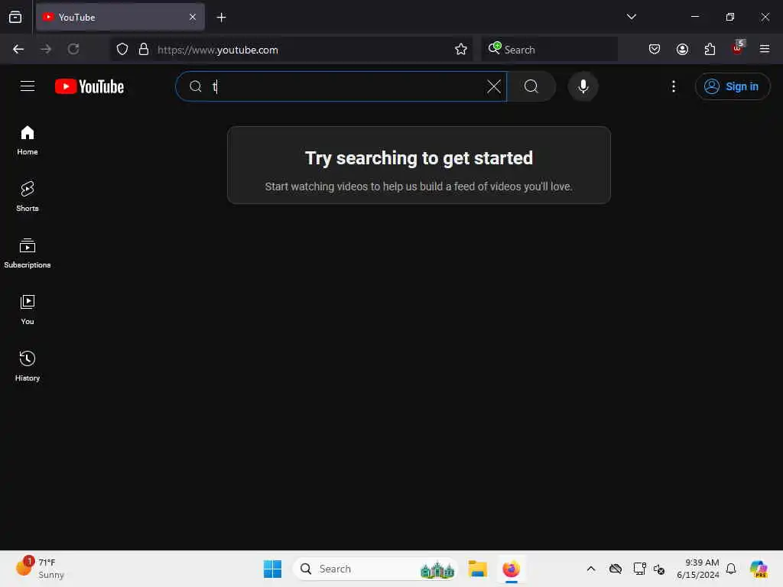Viewport: 783px width, 587px height.
Task: Start voice search with the microphone icon
Action: [x=583, y=86]
